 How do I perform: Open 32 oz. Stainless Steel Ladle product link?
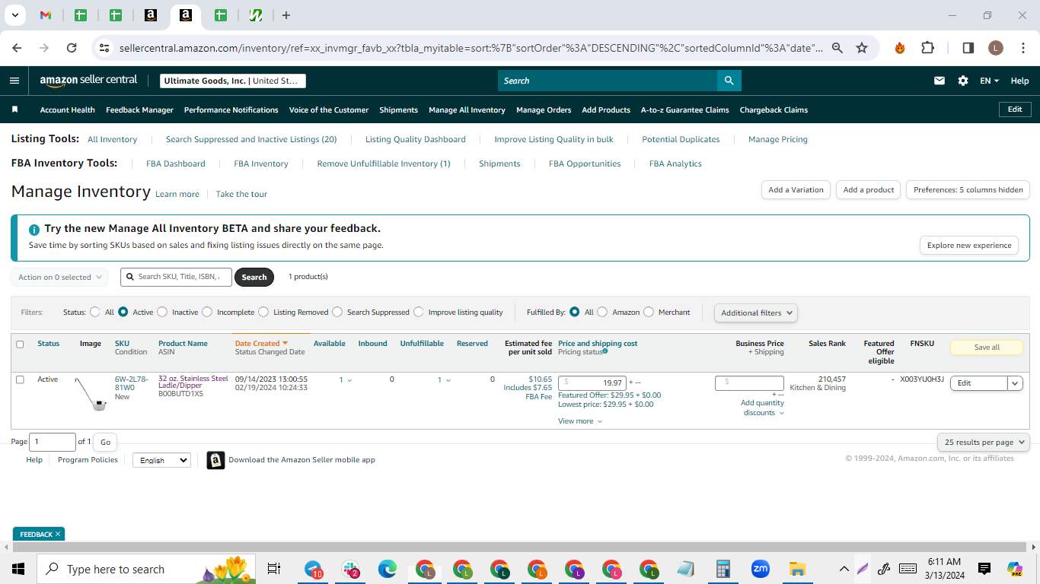pos(193,382)
